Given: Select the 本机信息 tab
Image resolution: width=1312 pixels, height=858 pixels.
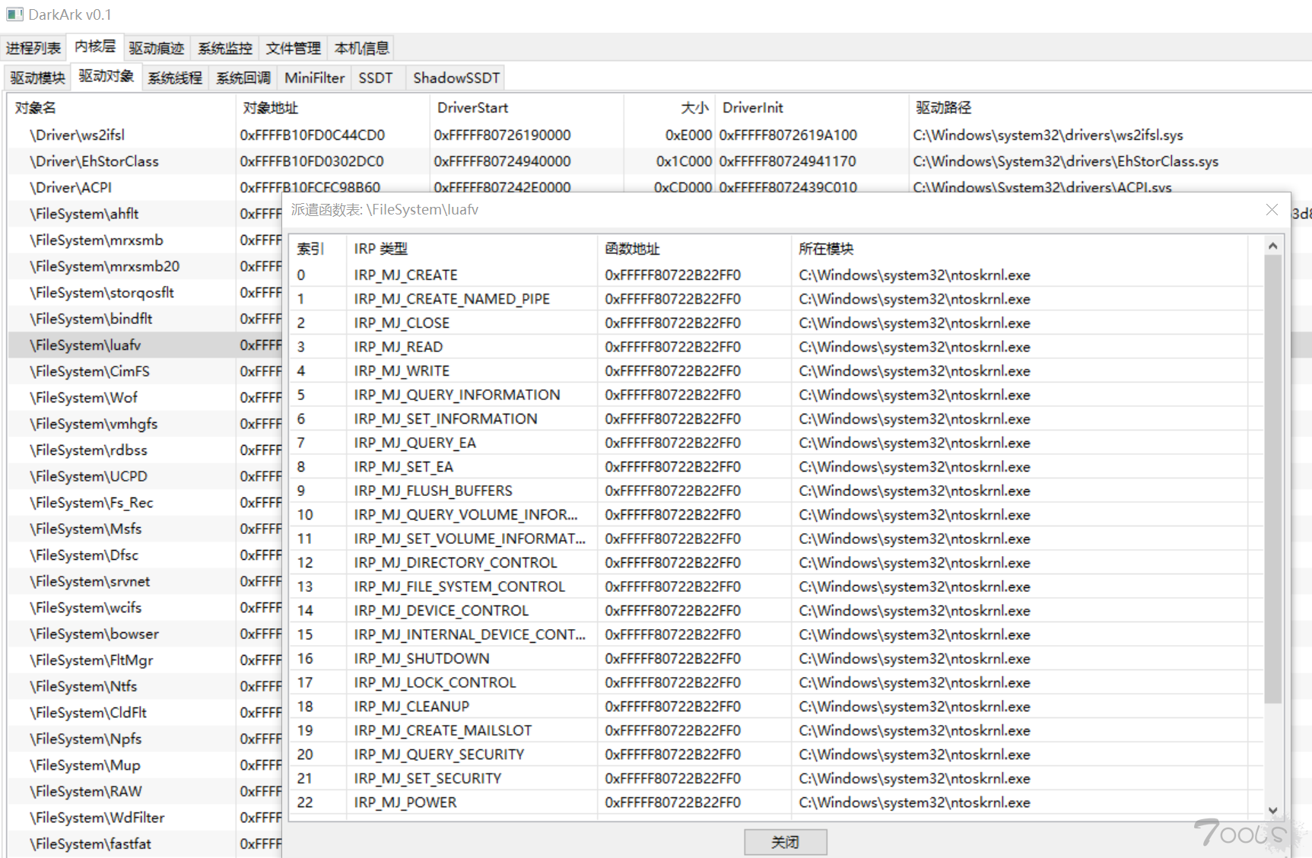Looking at the screenshot, I should click(361, 47).
